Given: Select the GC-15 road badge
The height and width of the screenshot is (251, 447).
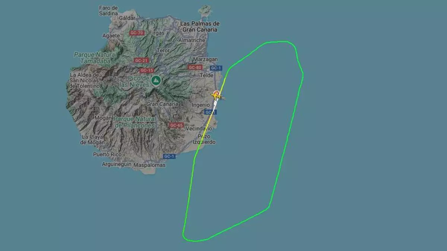Looking at the screenshot, I should coord(147,70).
